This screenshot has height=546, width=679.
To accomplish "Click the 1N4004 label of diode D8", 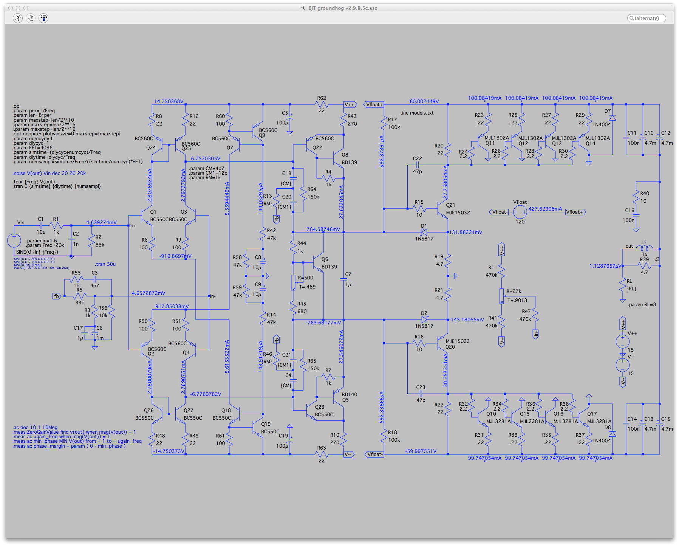I will [602, 441].
